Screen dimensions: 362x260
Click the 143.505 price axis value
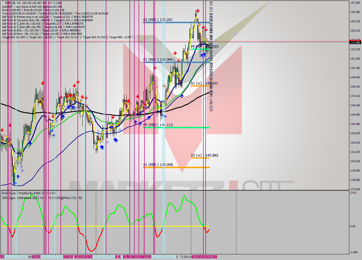pos(355,133)
